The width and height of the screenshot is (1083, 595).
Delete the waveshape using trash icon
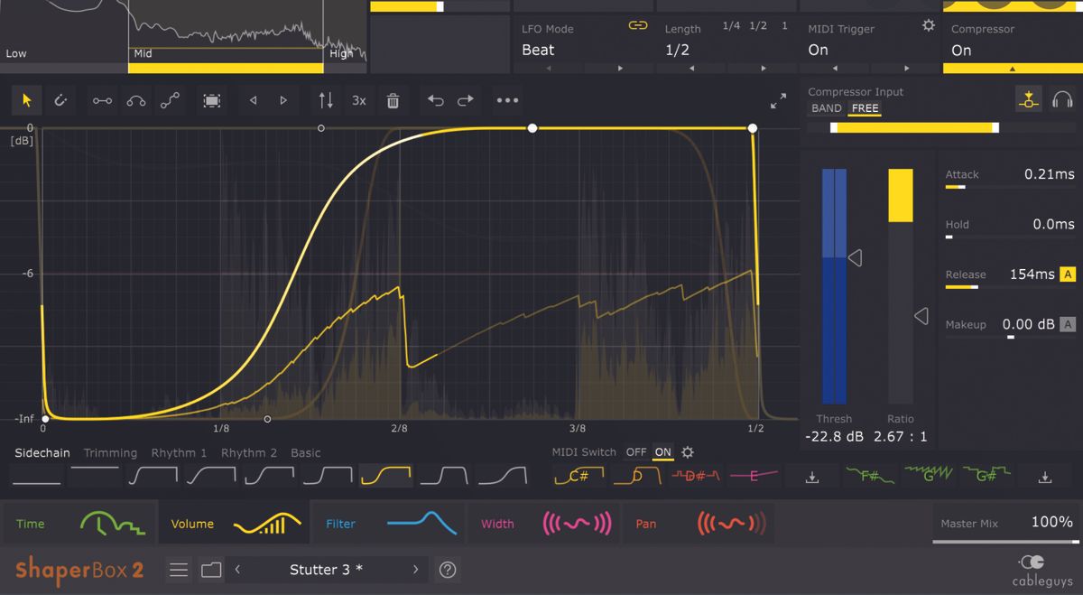(393, 100)
